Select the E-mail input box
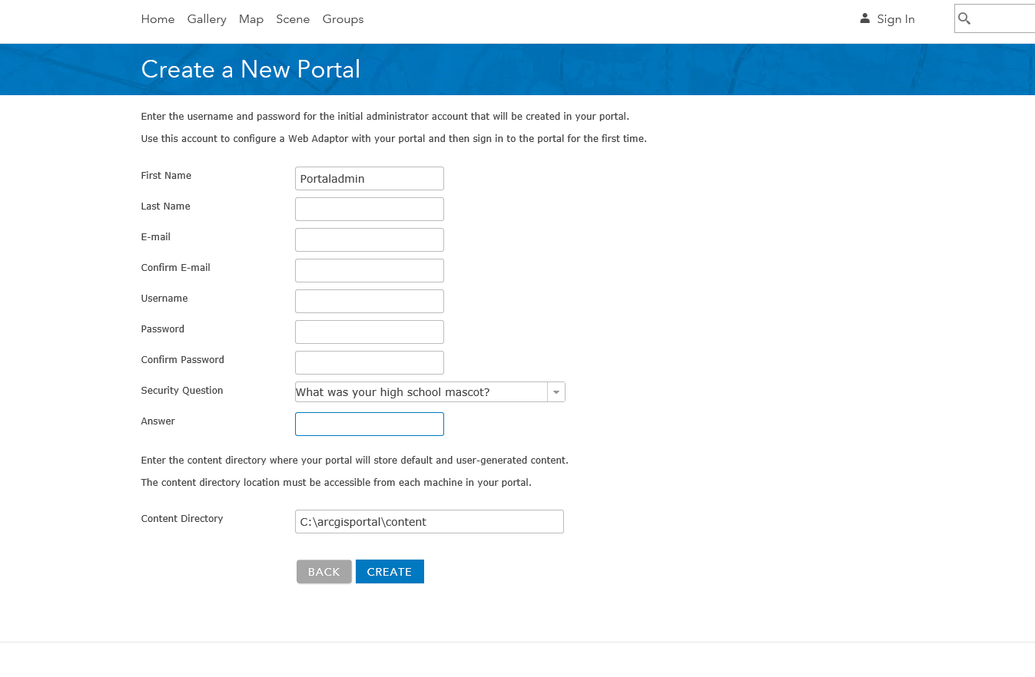 [369, 240]
